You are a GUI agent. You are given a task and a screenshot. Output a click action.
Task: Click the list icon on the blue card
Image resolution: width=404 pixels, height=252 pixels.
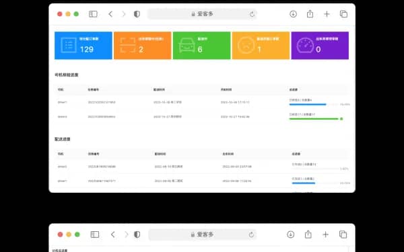(69, 45)
